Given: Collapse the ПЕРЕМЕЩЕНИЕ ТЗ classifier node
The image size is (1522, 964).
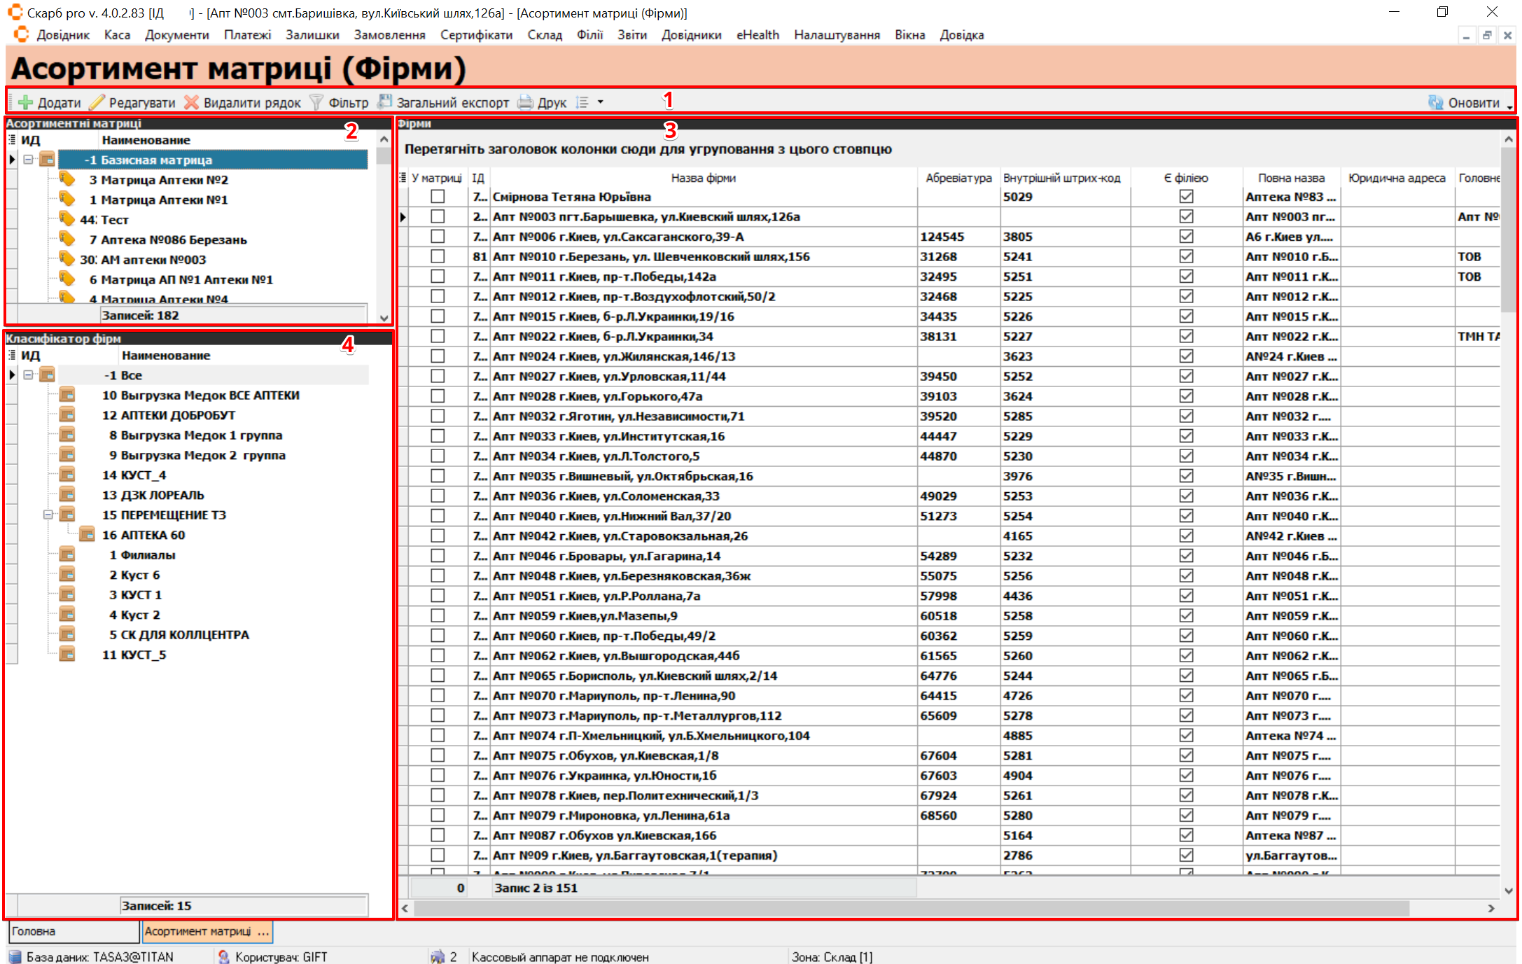Looking at the screenshot, I should [x=48, y=515].
